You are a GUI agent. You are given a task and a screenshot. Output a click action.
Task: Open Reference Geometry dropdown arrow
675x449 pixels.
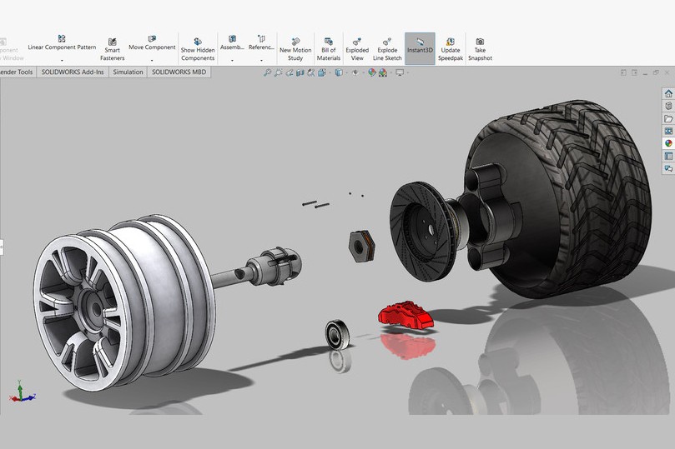point(261,61)
